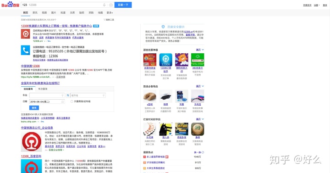Open the black wolf game icon
The width and height of the screenshot is (330, 173).
click(165, 129)
